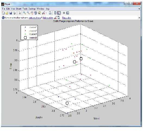Maximize the Figure window
Viewport: 143px width, 131px height.
point(131,3)
